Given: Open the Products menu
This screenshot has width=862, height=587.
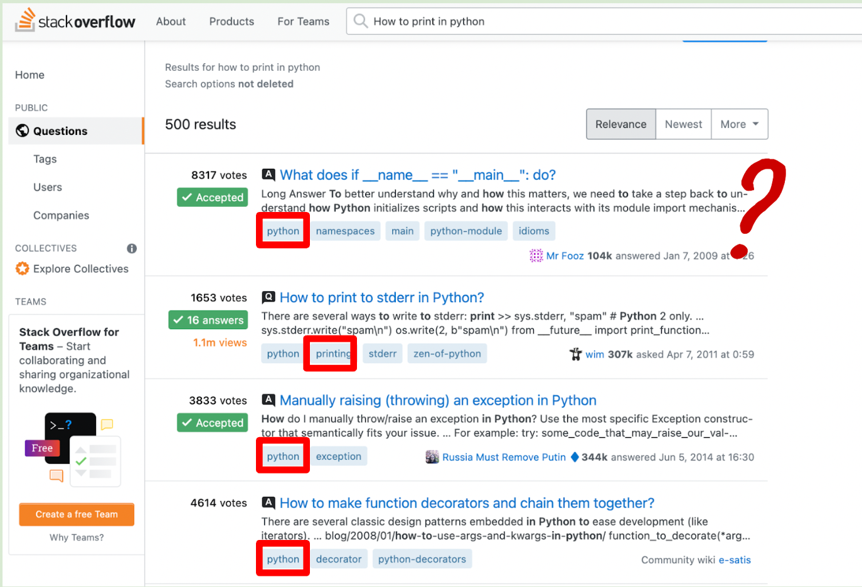Looking at the screenshot, I should pyautogui.click(x=231, y=21).
